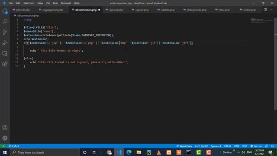Click the taskbar search box
277x156 pixels.
tap(45, 152)
